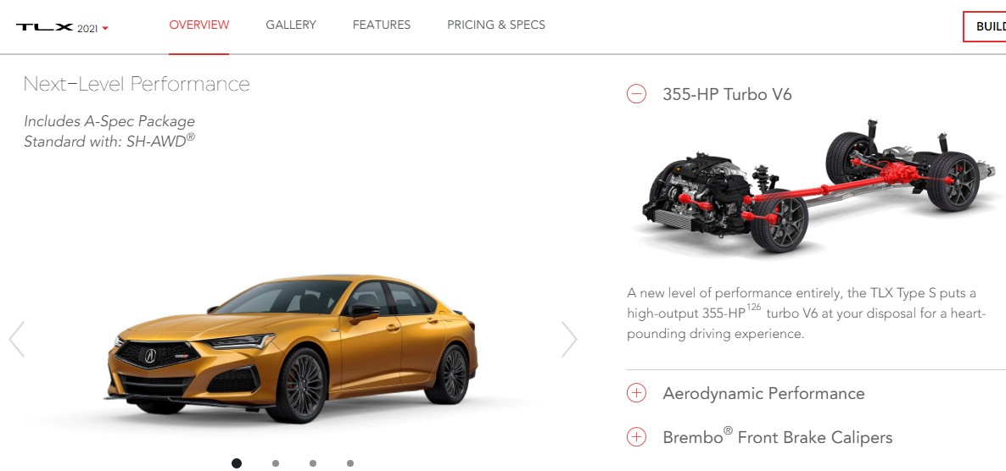Select the fourth carousel dot
Screen dimensions: 1006x471
click(349, 463)
